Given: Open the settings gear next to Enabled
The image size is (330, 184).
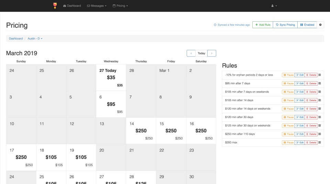Looking at the screenshot, I should point(320,25).
